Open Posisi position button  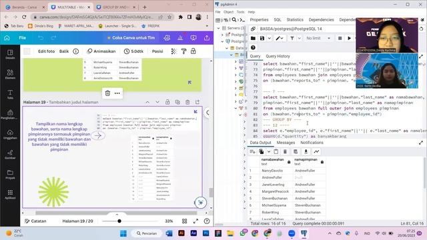click(x=157, y=51)
